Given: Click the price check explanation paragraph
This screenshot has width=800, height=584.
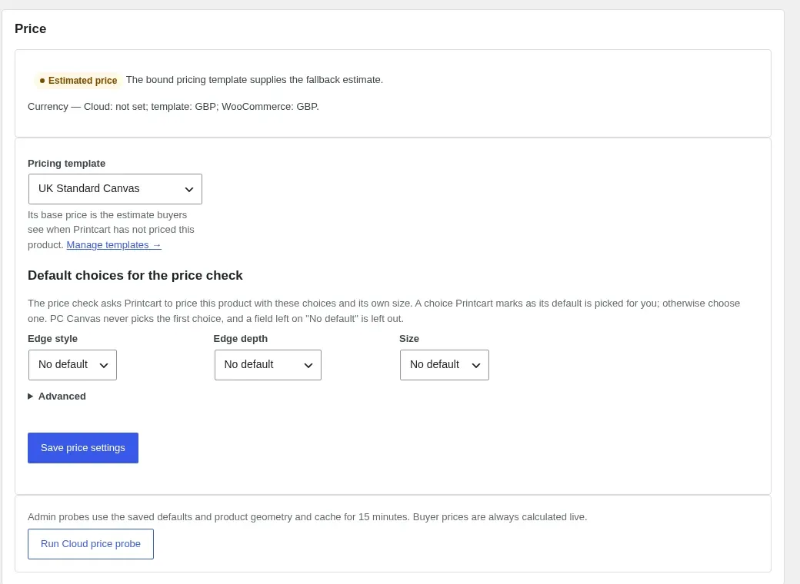Looking at the screenshot, I should click(384, 311).
